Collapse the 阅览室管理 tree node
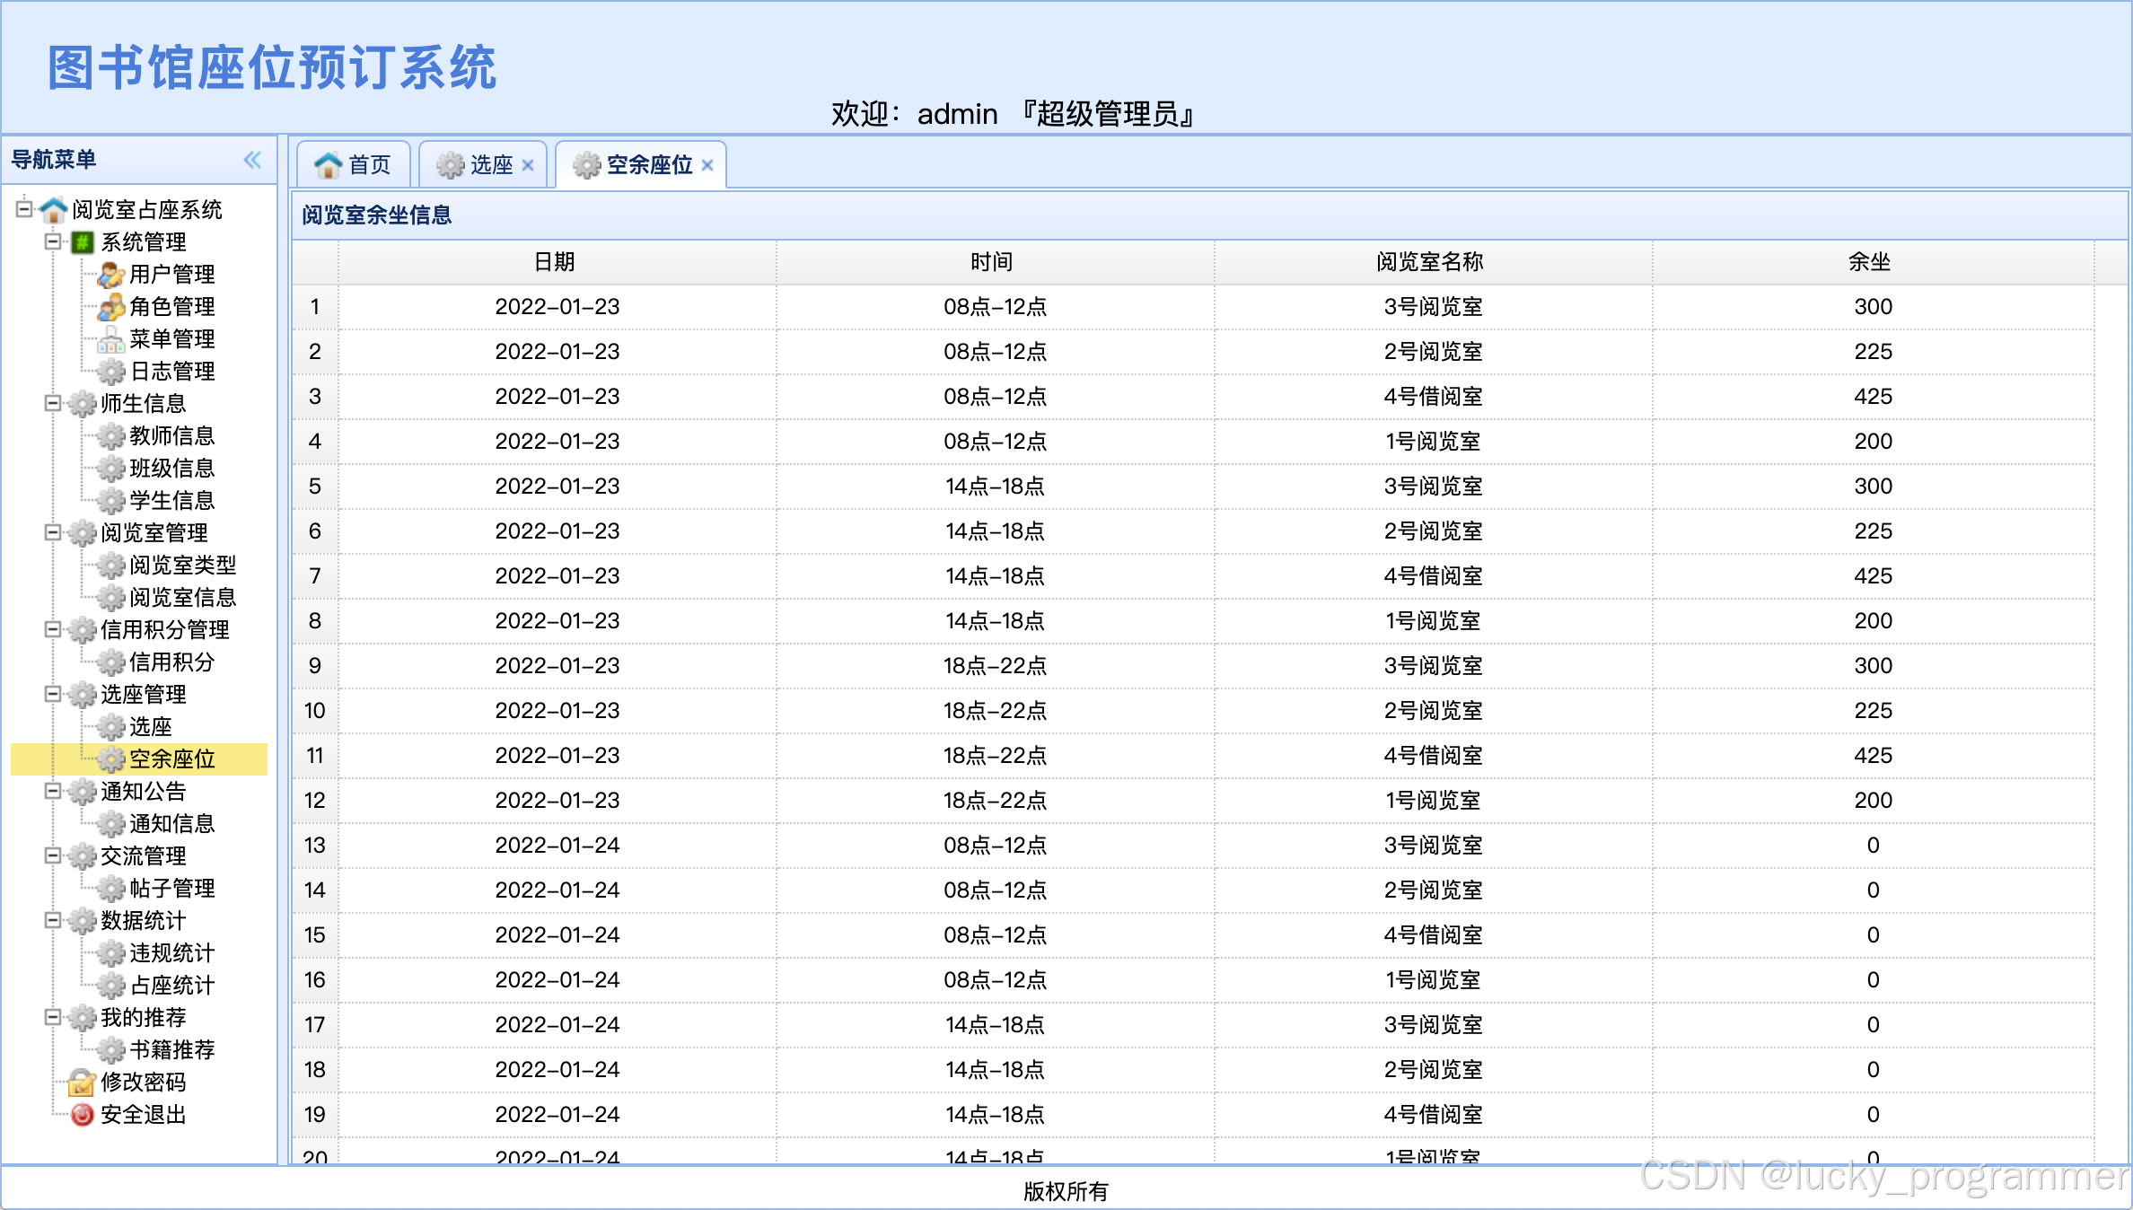This screenshot has width=2133, height=1210. [x=53, y=532]
